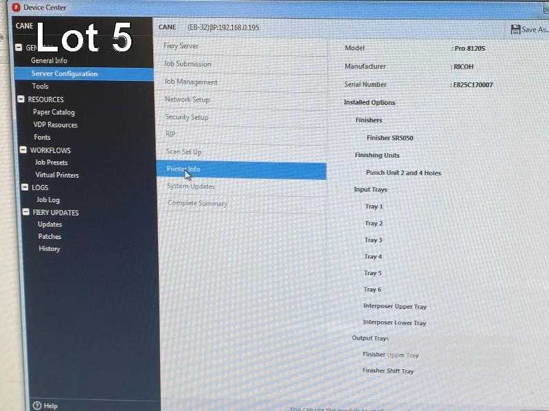
Task: Click the Device Center app icon
Action: (16, 8)
